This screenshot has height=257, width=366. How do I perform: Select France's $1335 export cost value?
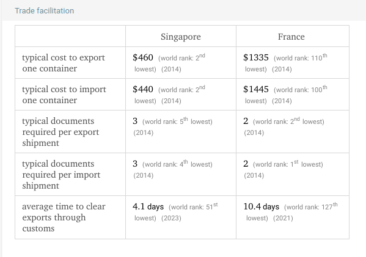256,57
